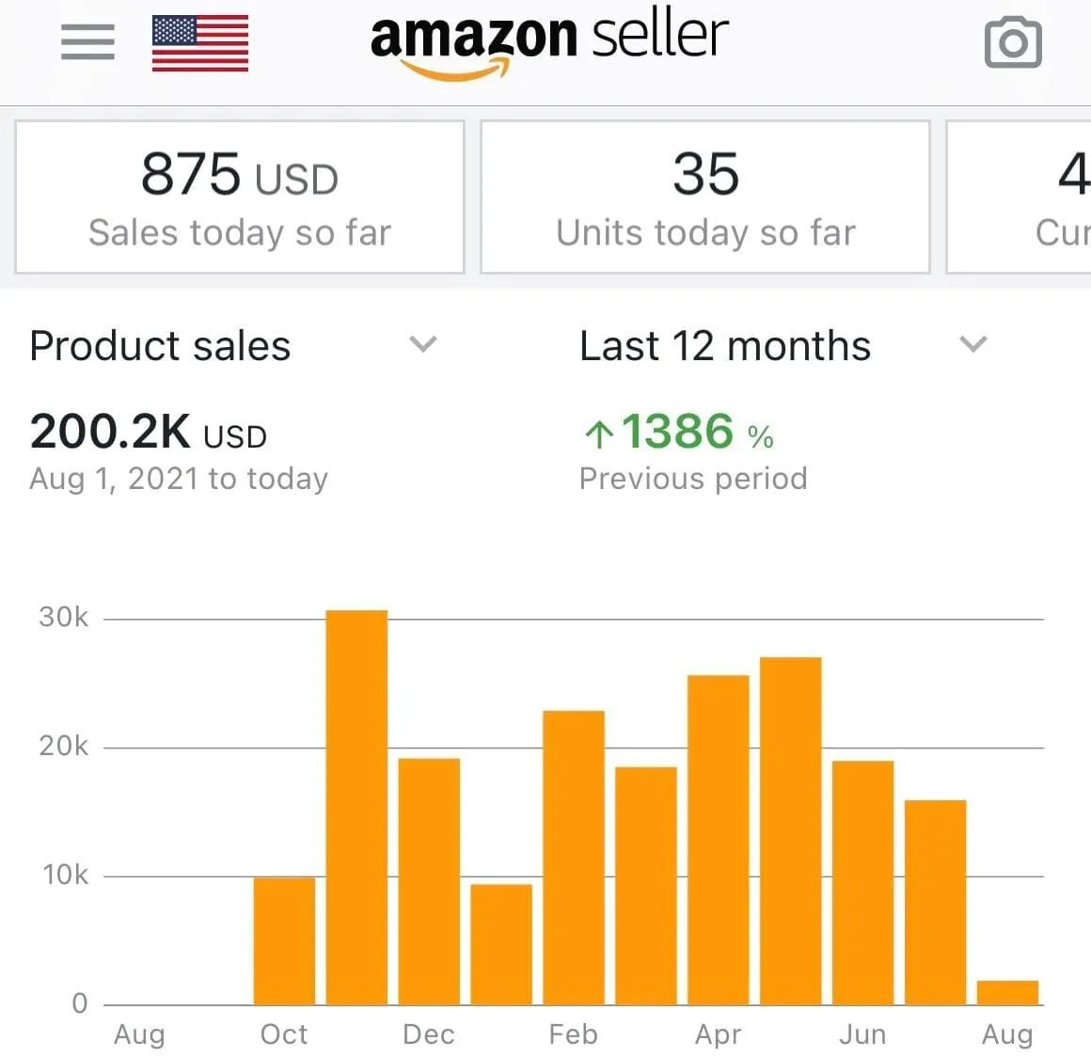
Task: Tap the December sales bar
Action: click(429, 881)
